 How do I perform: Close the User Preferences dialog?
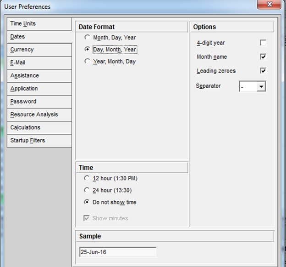(x=269, y=5)
